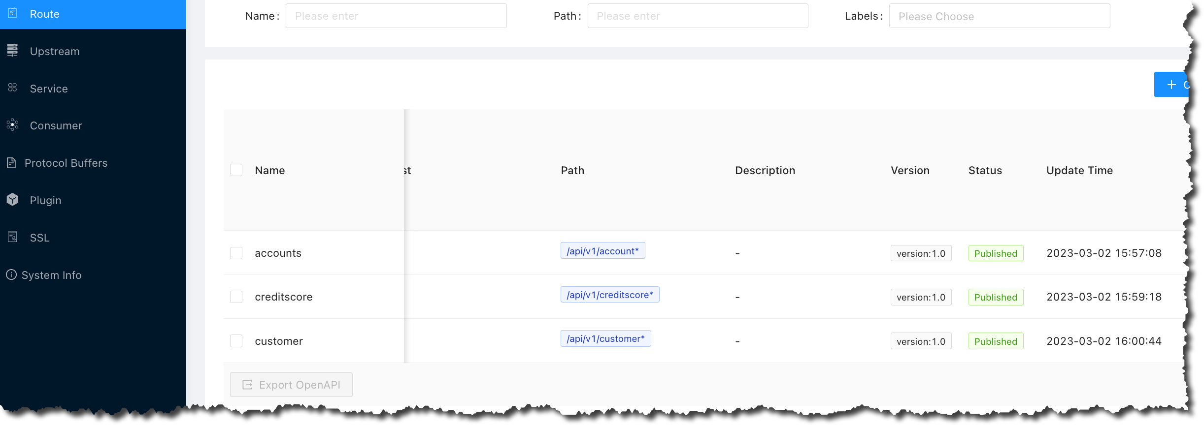Click the Plugin cube icon
The height and width of the screenshot is (425, 1204).
(13, 200)
